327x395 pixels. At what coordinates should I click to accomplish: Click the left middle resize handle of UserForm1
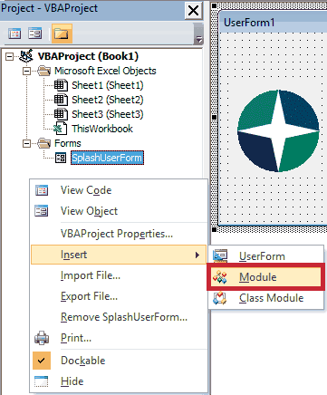[x=214, y=117]
